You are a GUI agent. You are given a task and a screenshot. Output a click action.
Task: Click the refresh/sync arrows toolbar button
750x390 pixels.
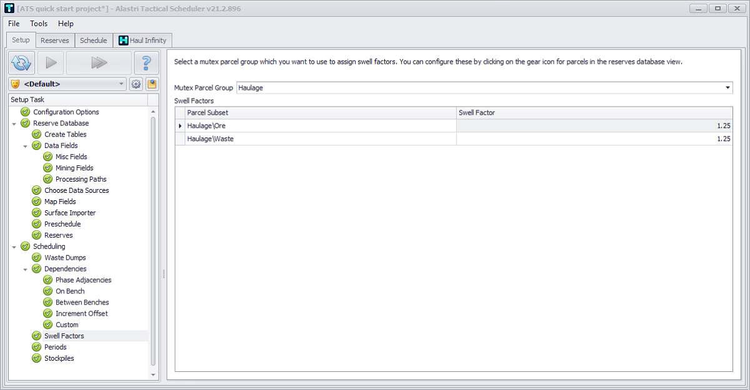click(x=21, y=63)
